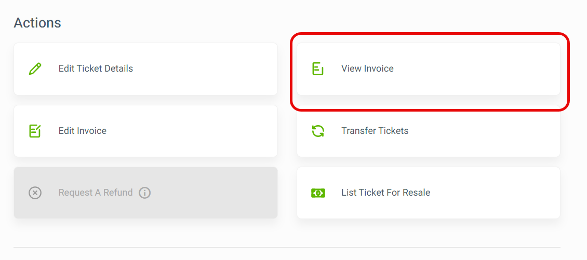Click the green money resale icon
This screenshot has width=587, height=260.
[318, 193]
